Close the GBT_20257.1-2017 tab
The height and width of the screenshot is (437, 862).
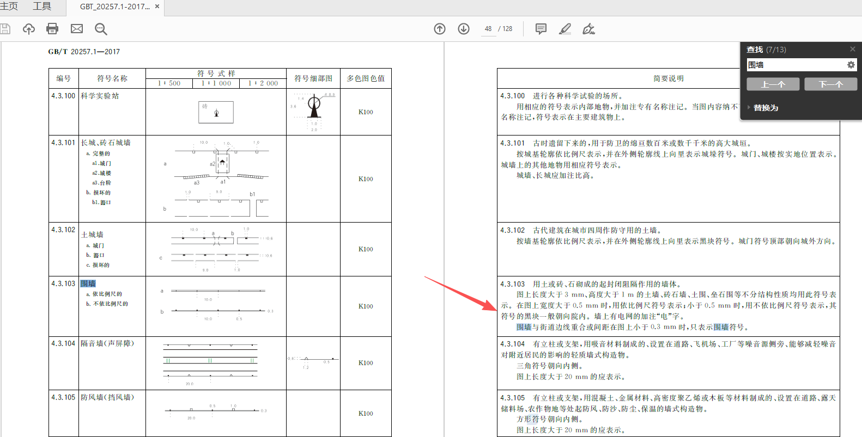[157, 7]
